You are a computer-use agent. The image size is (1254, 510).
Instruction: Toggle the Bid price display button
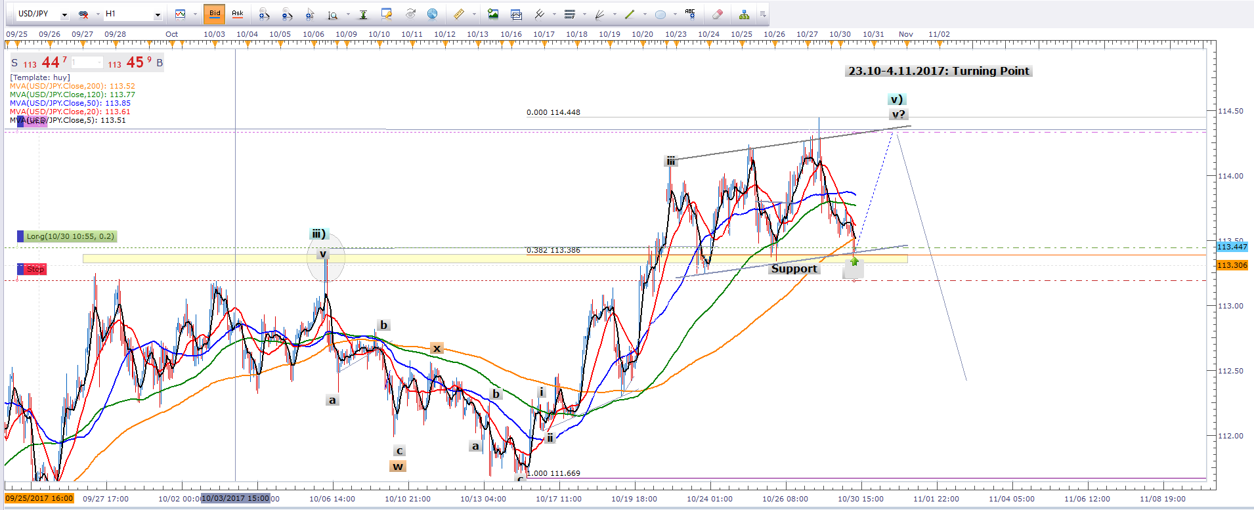215,14
